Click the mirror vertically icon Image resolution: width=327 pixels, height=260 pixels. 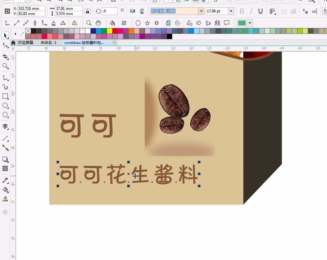point(142,11)
